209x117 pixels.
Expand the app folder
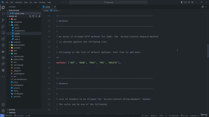(9, 19)
